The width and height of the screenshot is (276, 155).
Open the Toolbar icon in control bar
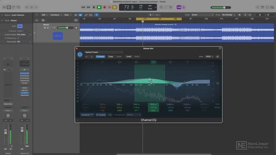(x=19, y=7)
